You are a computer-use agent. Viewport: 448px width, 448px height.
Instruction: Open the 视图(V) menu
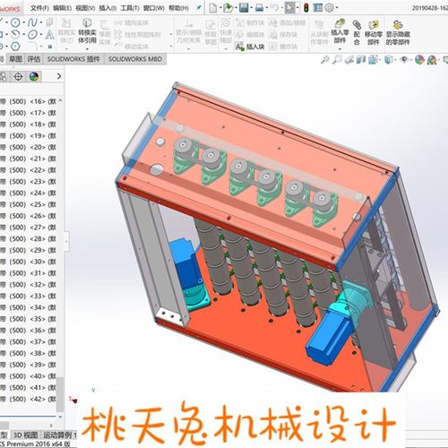[x=85, y=8]
